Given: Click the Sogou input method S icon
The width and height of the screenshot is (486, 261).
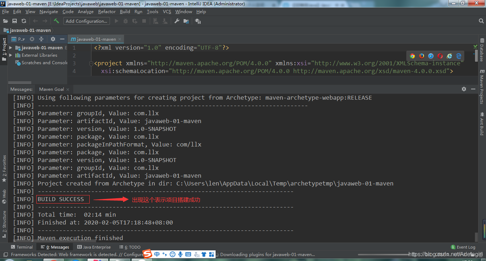Looking at the screenshot, I should tap(148, 254).
